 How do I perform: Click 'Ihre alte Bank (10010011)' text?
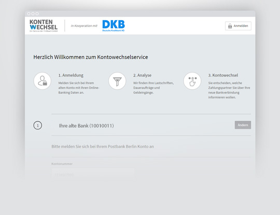pyautogui.click(x=87, y=126)
